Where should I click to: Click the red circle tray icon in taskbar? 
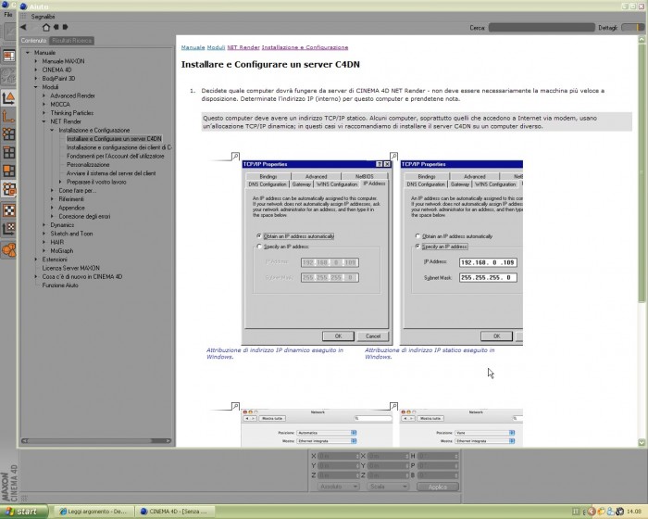tap(592, 512)
